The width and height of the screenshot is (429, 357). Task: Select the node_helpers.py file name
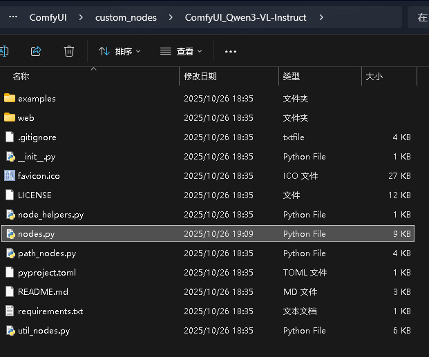click(x=51, y=215)
